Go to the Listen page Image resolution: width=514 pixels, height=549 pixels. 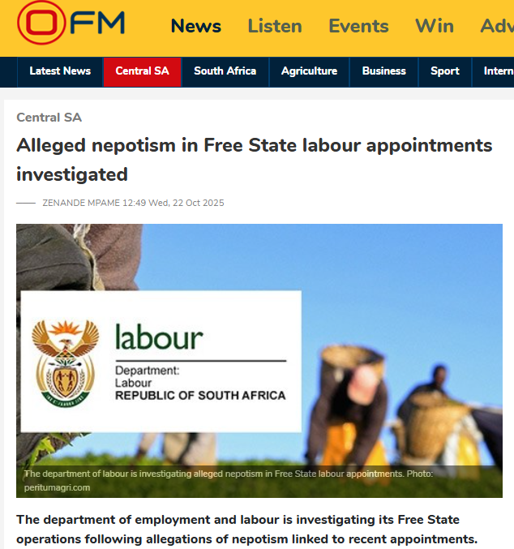pos(275,26)
